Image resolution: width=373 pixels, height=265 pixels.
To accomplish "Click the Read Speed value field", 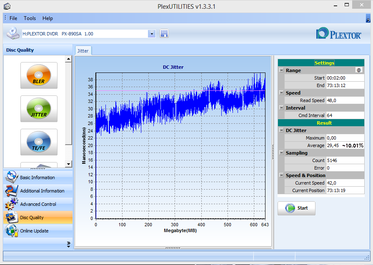I will [x=345, y=100].
